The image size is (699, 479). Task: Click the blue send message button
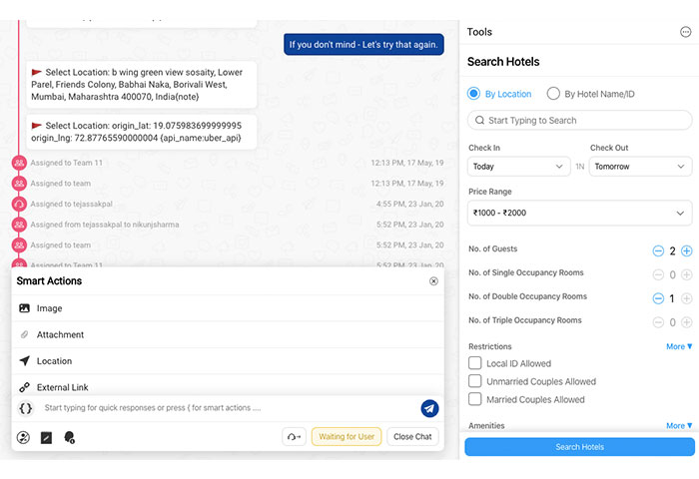point(429,408)
